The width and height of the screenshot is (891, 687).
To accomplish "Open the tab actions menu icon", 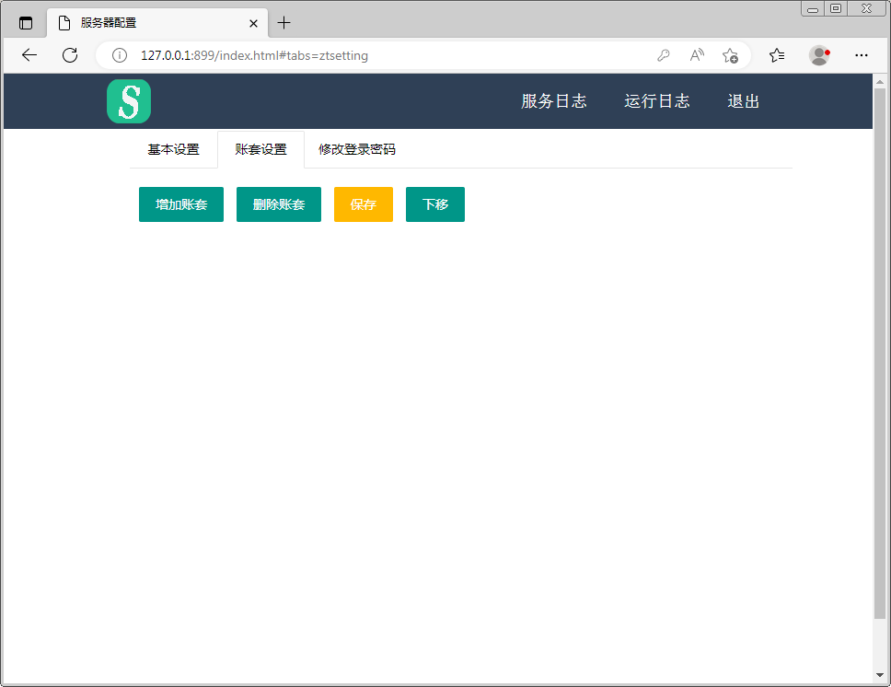I will (26, 23).
